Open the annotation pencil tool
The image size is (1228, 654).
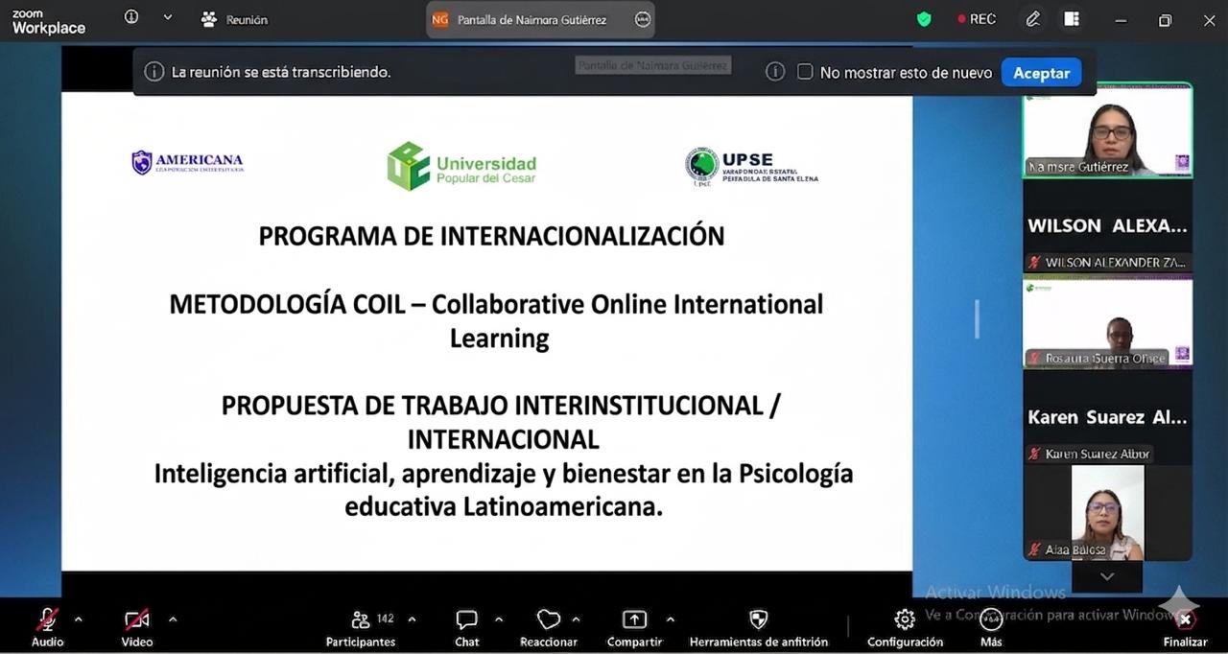(1032, 19)
